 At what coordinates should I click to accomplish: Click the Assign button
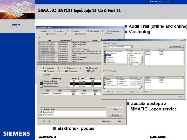(x=132, y=92)
